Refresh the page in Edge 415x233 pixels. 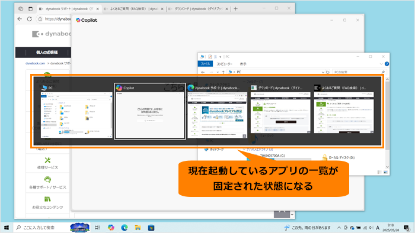[x=30, y=19]
